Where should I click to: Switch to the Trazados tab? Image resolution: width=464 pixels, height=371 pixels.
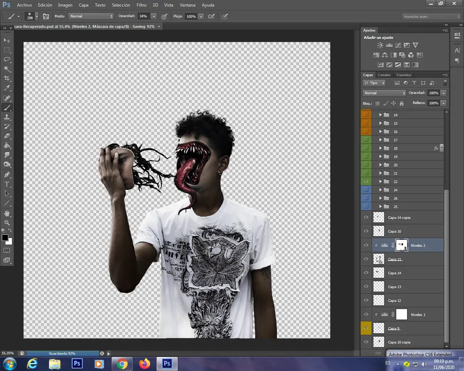pos(403,75)
